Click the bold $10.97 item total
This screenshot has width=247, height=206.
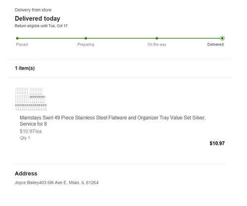(217, 143)
